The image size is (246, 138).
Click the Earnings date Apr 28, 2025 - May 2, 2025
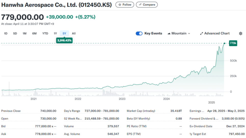(x=226, y=111)
